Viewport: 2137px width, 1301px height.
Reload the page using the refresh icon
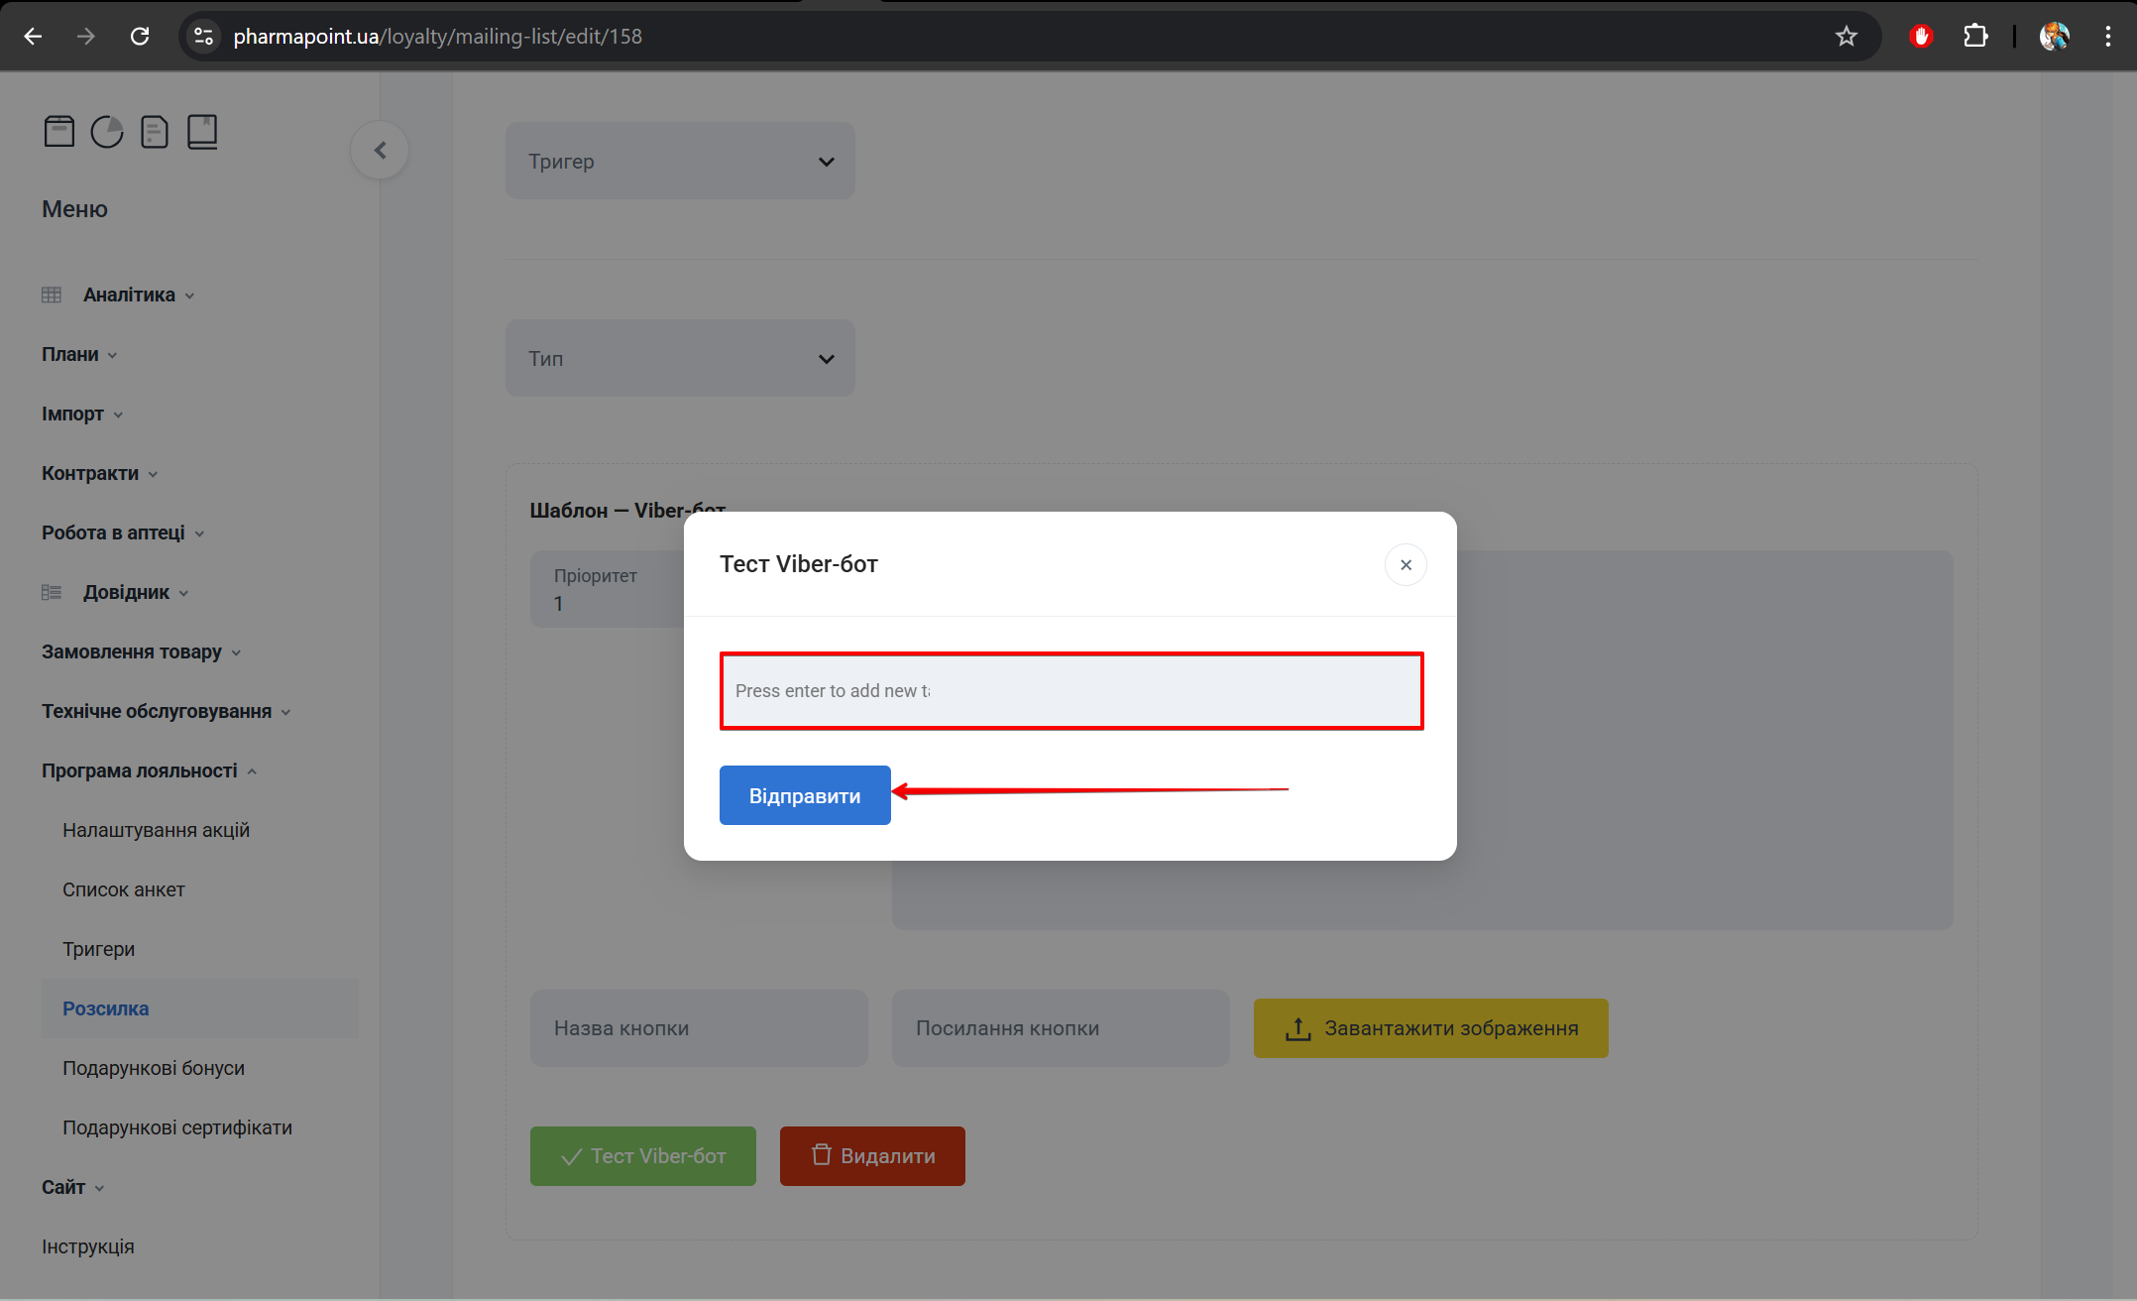click(140, 37)
